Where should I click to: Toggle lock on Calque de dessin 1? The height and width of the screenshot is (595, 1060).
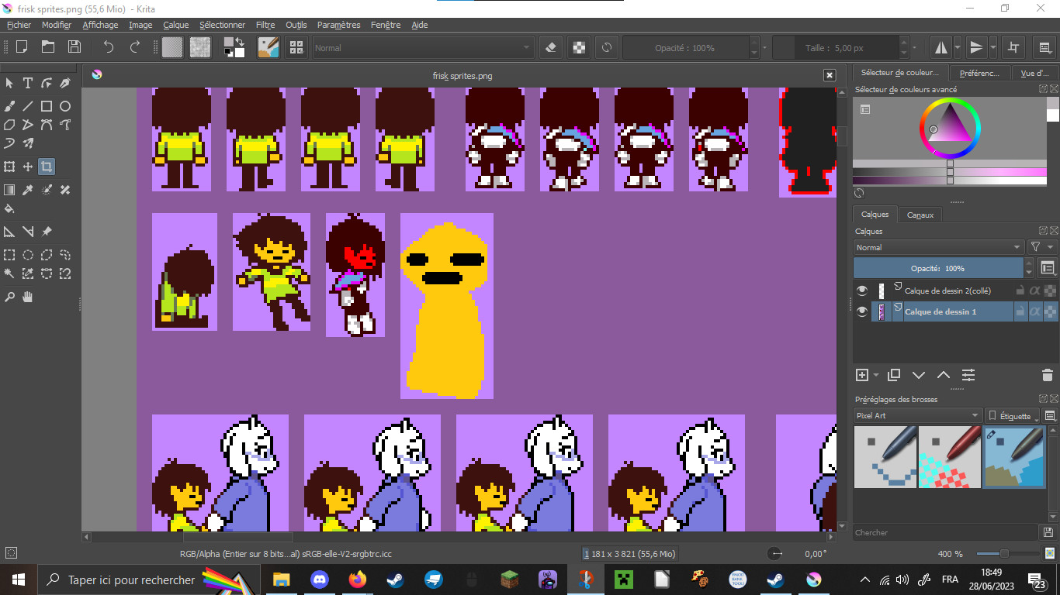tap(1020, 311)
